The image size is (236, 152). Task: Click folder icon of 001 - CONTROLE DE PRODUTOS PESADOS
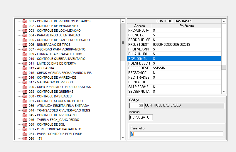click(25, 21)
